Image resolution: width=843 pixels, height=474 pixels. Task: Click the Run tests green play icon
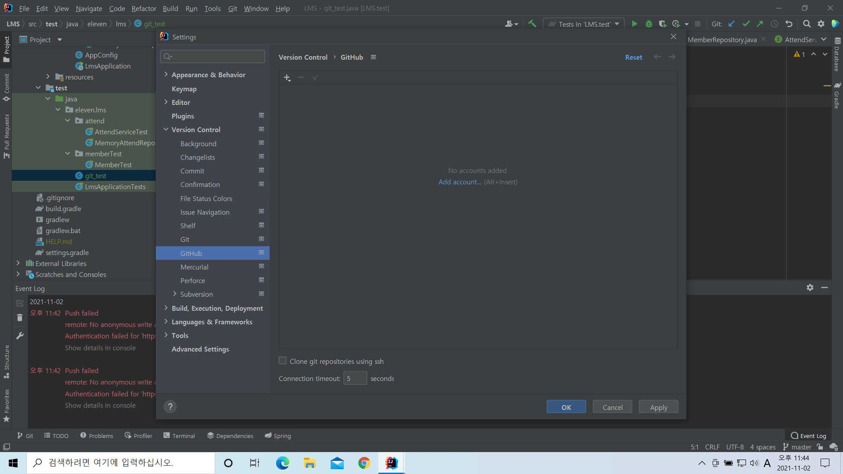pos(634,24)
